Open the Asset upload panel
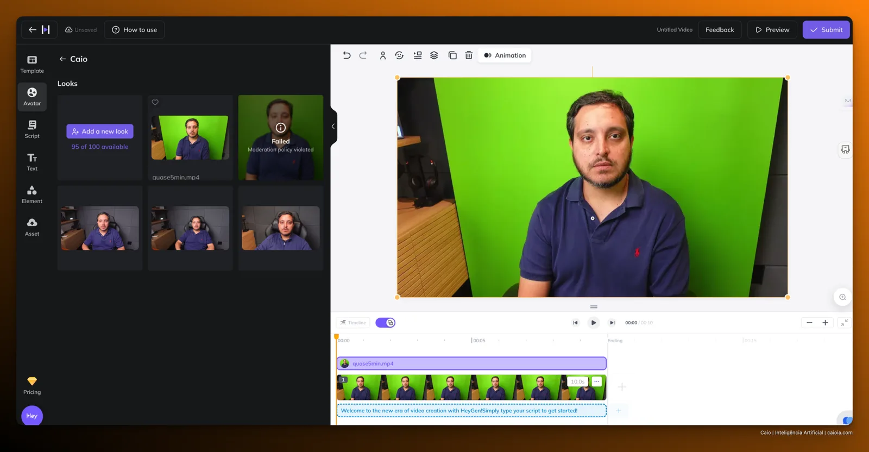The image size is (869, 452). 32,227
